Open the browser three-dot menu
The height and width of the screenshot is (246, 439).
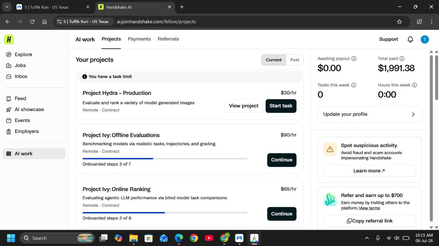tap(432, 22)
